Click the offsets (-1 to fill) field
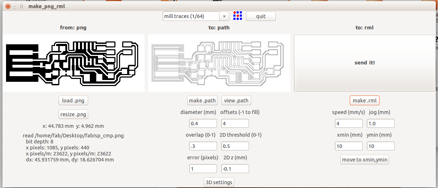438x188 pixels. (x=235, y=124)
